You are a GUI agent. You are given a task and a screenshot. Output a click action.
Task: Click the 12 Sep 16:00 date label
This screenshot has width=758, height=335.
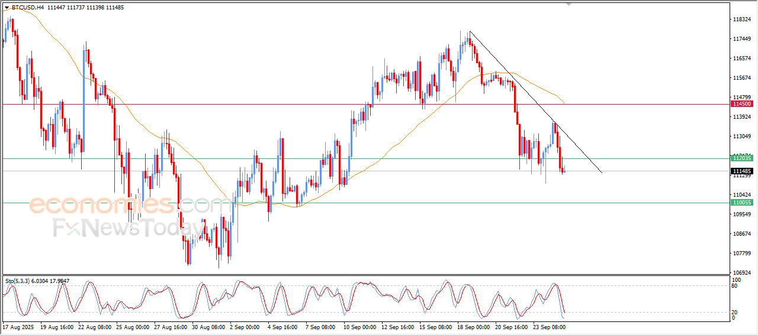tap(398, 326)
